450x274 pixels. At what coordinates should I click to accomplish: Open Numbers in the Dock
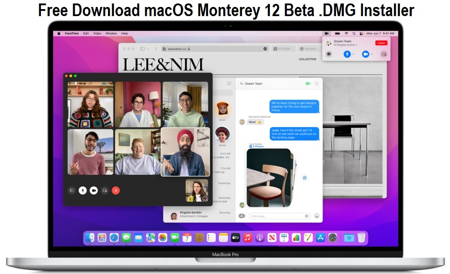(296, 237)
